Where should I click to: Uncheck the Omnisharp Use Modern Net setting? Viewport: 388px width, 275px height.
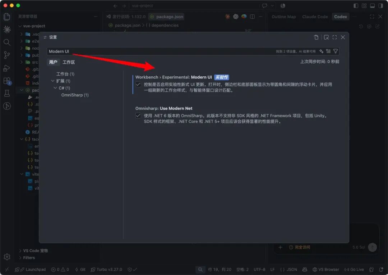138,116
